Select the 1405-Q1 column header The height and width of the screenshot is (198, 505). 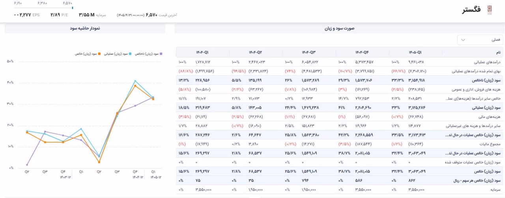[x=415, y=52]
